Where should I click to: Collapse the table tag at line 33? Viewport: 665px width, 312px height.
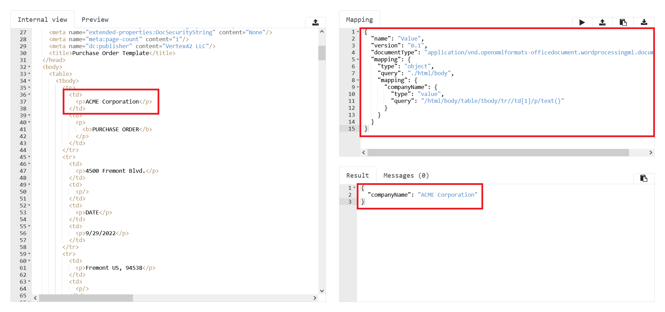(29, 74)
